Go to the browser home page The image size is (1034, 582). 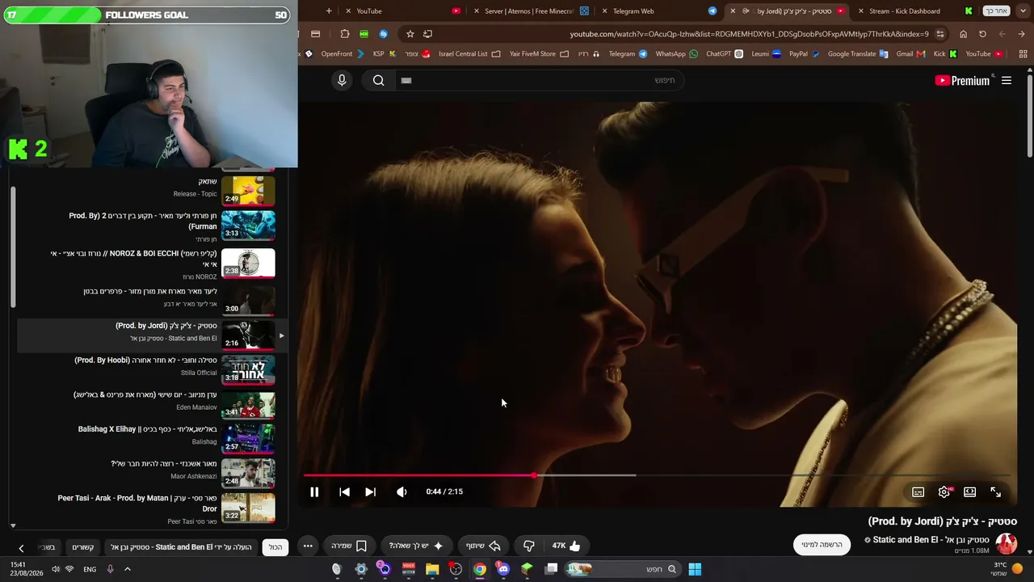pyautogui.click(x=963, y=34)
